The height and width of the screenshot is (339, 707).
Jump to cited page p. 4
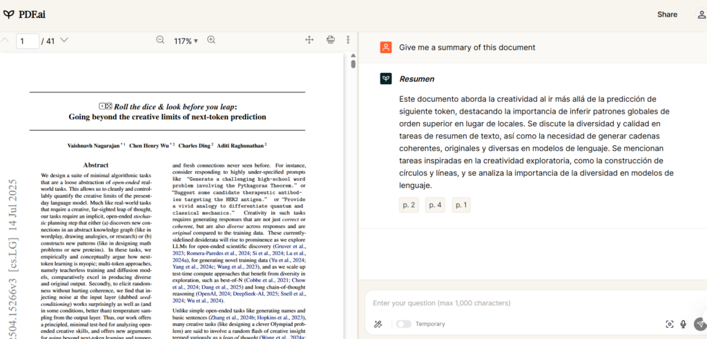click(x=435, y=205)
